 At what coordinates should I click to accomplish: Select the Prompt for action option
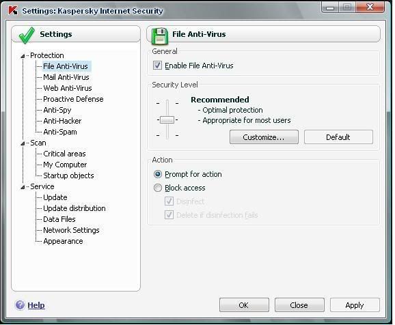[158, 174]
